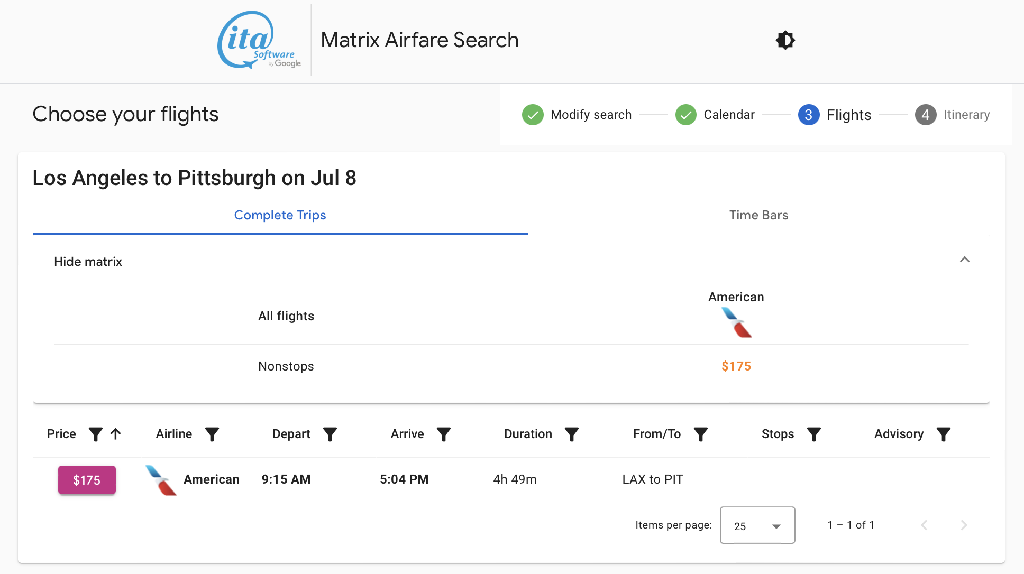The image size is (1024, 574).
Task: Click $175 nonstop American matrix price
Action: (x=736, y=366)
